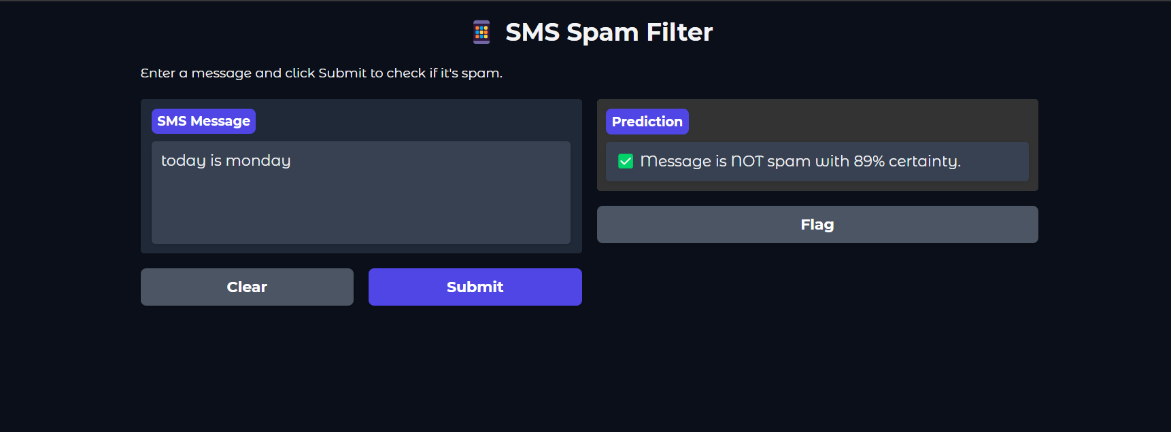Click the SMS Spam Filter heading
The width and height of the screenshot is (1171, 432).
[x=609, y=31]
